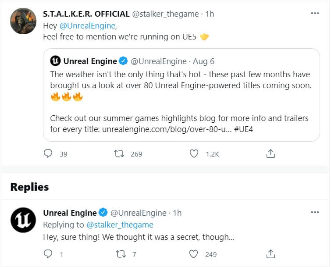Retweet Unreal Engine's reply tweet
The height and width of the screenshot is (267, 331).
point(119,254)
